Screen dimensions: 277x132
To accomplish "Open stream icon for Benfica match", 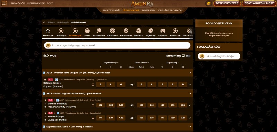I will [93, 105].
